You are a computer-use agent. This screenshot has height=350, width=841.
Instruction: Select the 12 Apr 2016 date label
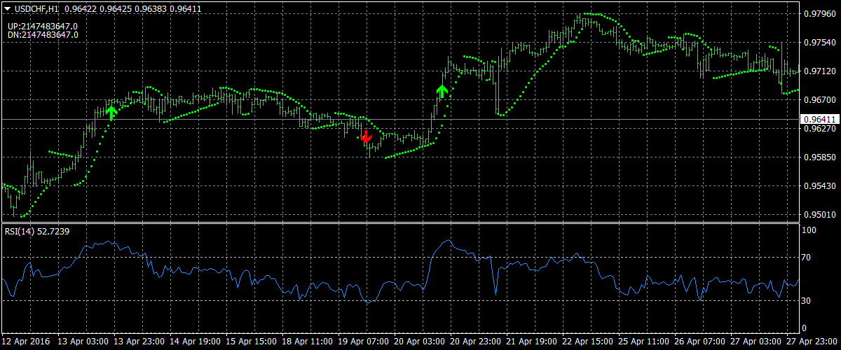(x=26, y=342)
